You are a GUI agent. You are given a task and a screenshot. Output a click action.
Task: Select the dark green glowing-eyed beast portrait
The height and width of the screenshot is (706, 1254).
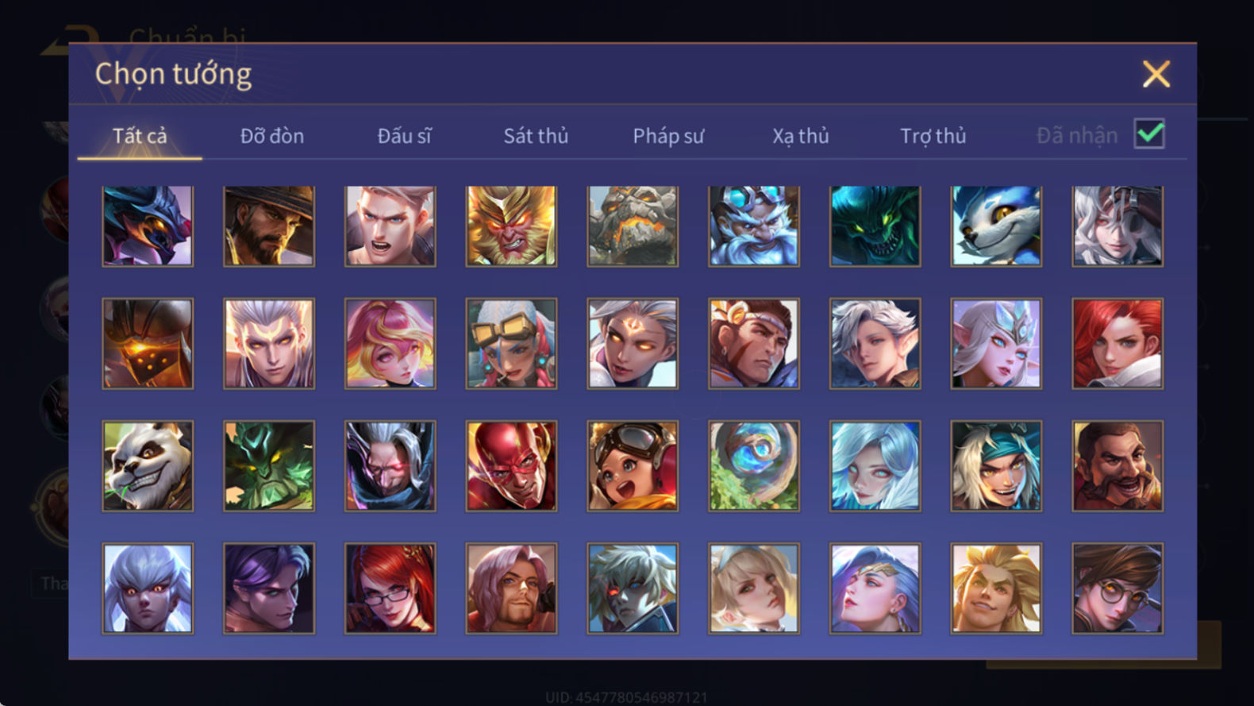[875, 226]
